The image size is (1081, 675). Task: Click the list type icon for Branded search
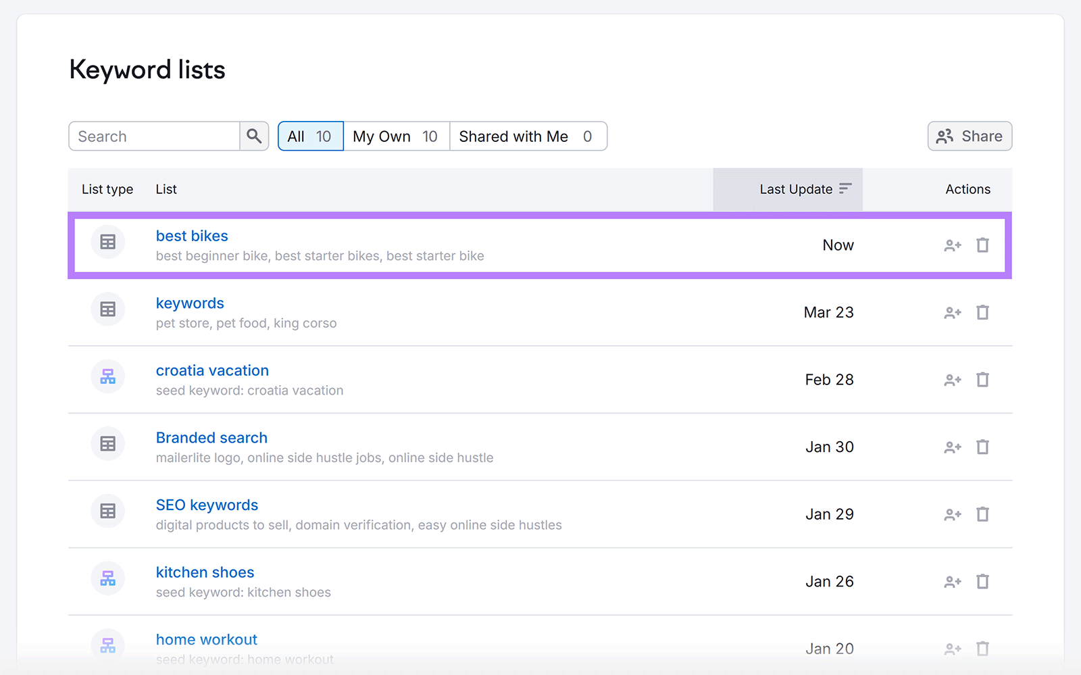tap(107, 444)
